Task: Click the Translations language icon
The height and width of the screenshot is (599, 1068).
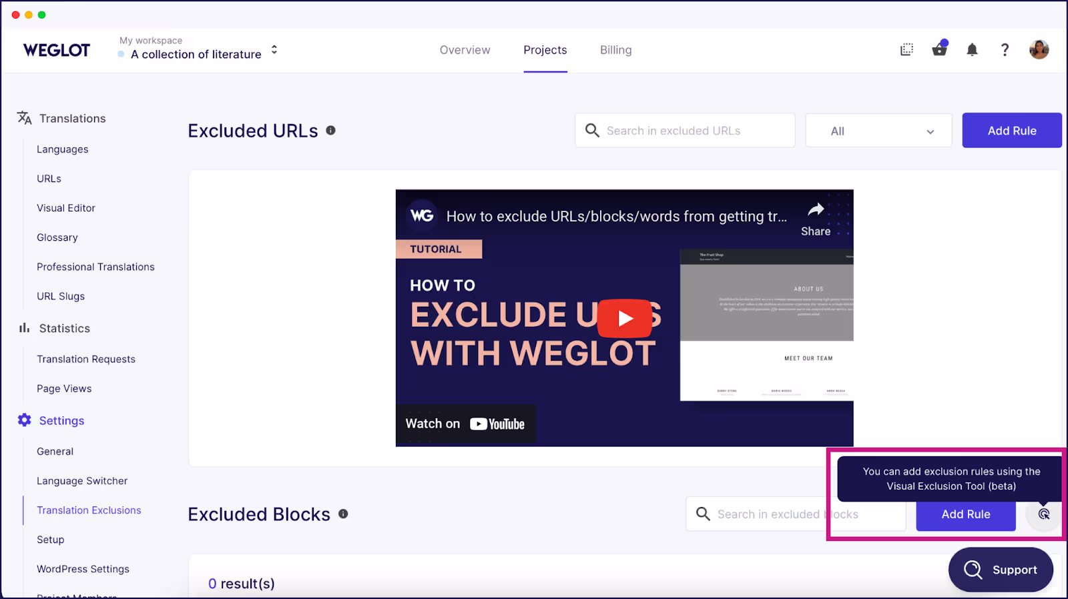Action: tap(25, 118)
